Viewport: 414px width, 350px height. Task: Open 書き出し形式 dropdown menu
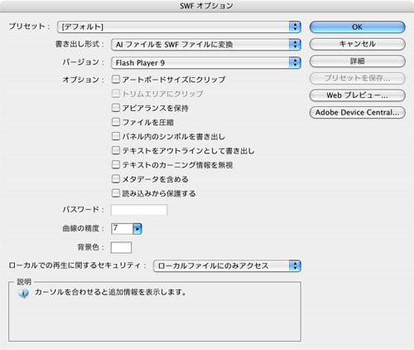[206, 45]
